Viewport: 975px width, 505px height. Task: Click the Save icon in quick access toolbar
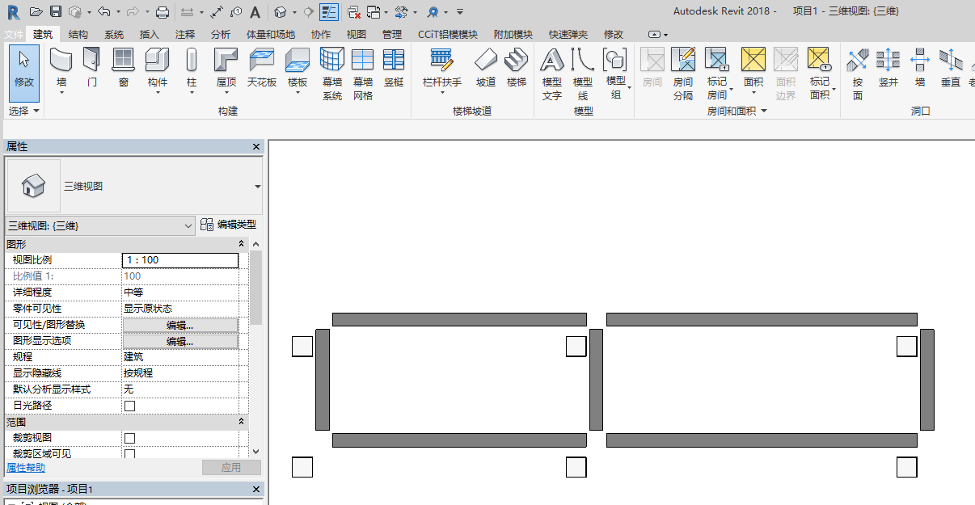(x=55, y=11)
